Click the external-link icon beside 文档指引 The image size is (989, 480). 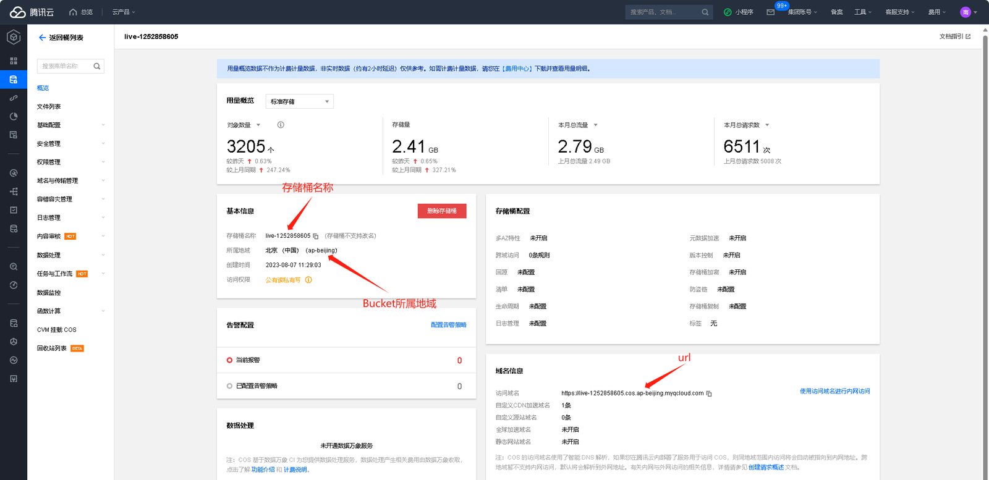tap(968, 36)
